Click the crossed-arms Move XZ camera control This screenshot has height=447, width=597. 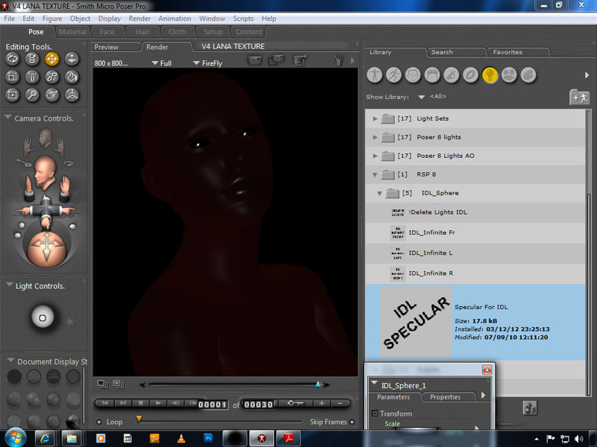pos(46,210)
